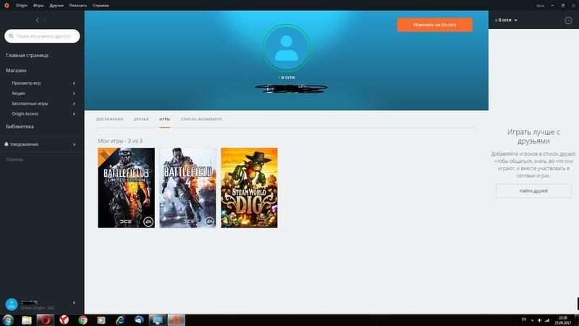579x326 pixels.
Task: Open the SteamWorld Dig game cover
Action: 249,188
